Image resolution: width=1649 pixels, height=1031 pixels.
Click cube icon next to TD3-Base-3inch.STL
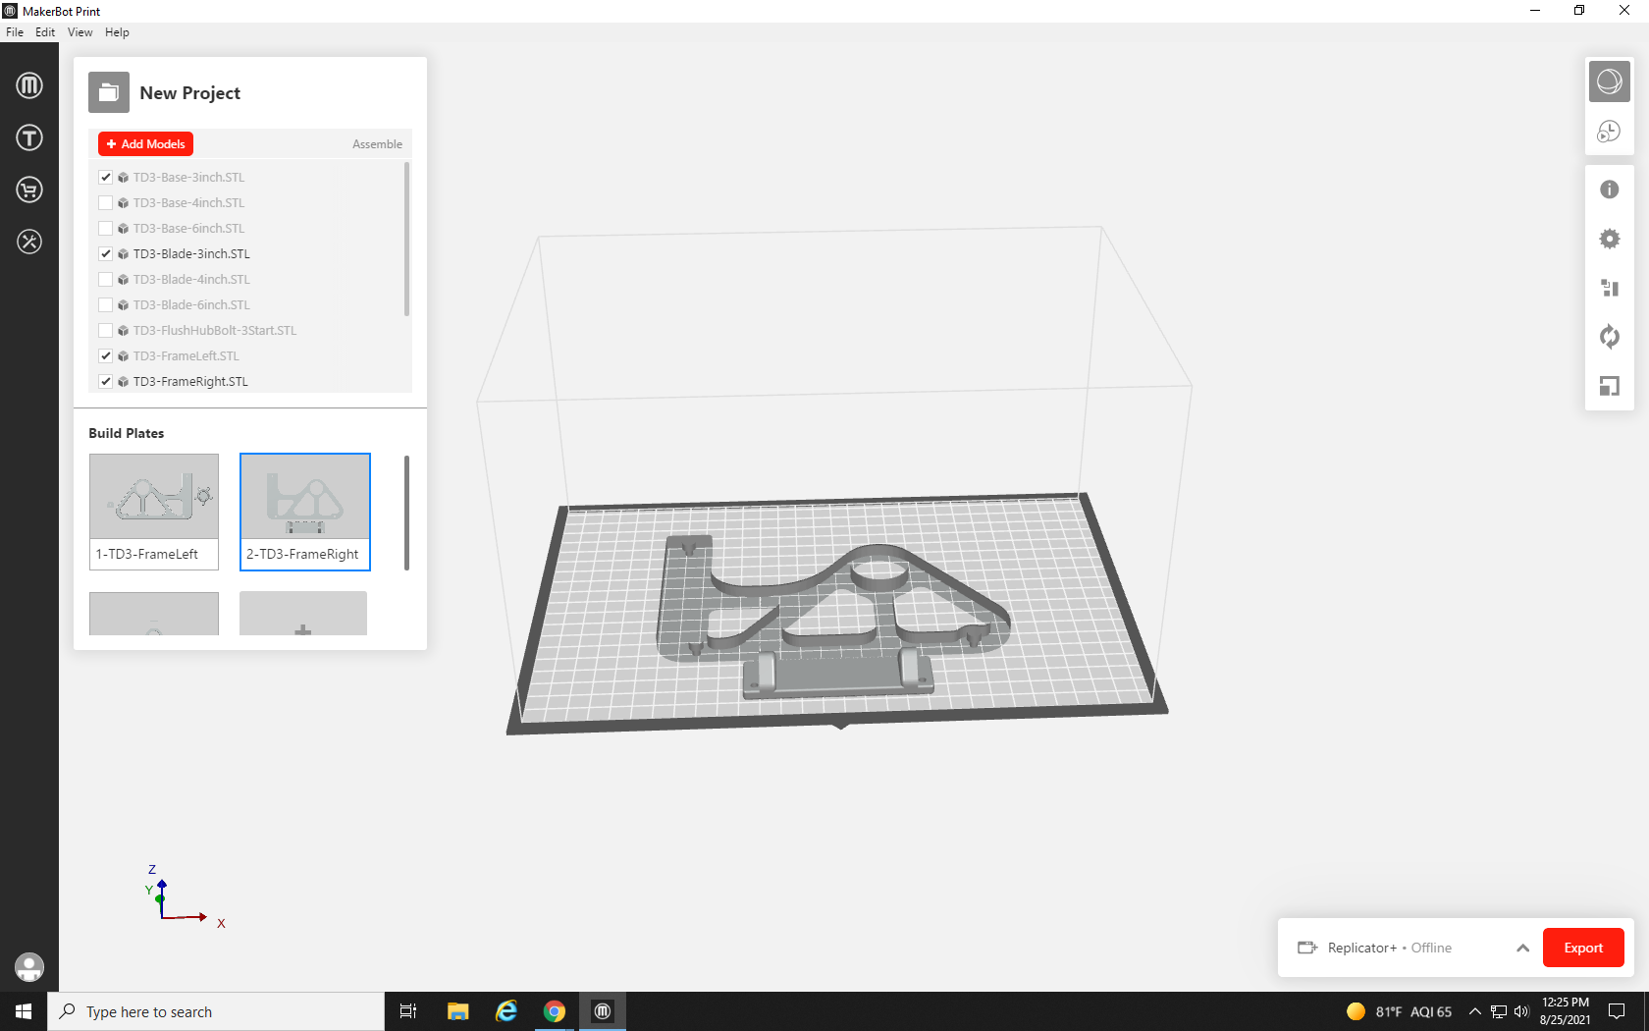click(124, 178)
